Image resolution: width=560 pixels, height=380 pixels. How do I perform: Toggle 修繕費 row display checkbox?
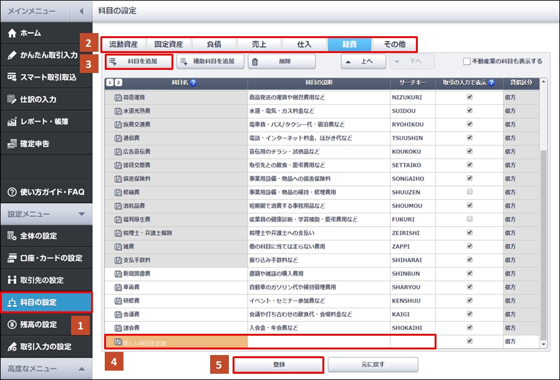pos(469,192)
